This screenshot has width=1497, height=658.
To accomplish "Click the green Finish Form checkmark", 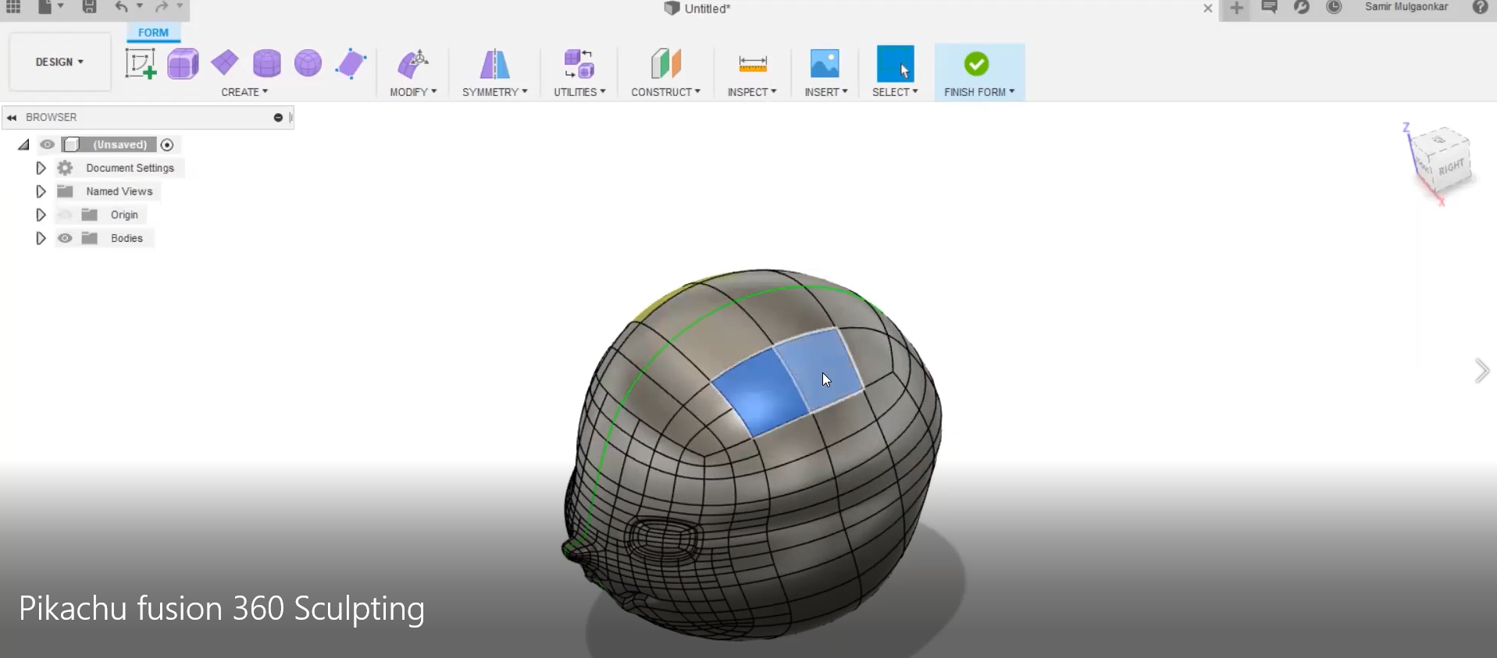I will [976, 64].
